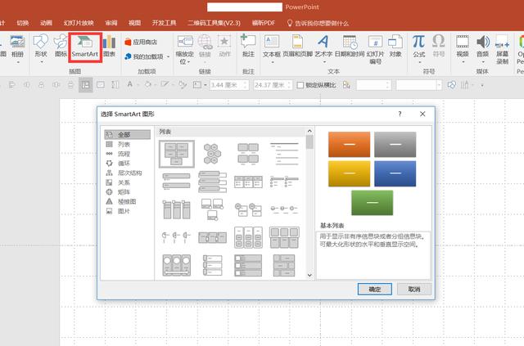Viewport: 524px width, 346px height.
Task: Add a 批注 comment
Action: click(x=248, y=46)
